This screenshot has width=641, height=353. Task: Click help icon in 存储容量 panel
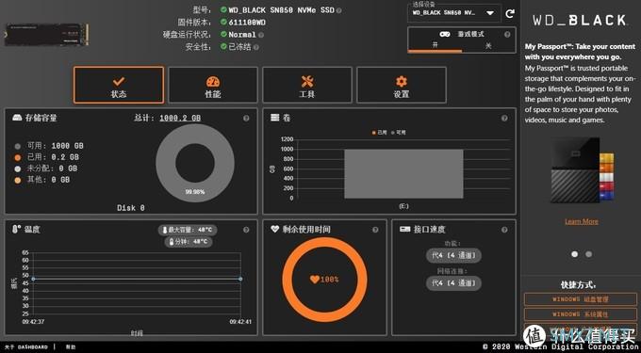tap(246, 118)
